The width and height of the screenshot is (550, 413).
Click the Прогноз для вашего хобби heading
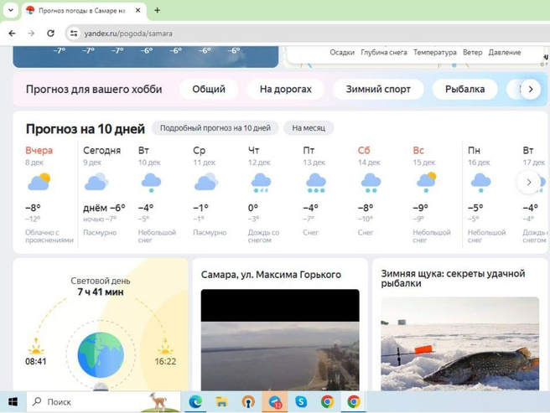tap(94, 89)
